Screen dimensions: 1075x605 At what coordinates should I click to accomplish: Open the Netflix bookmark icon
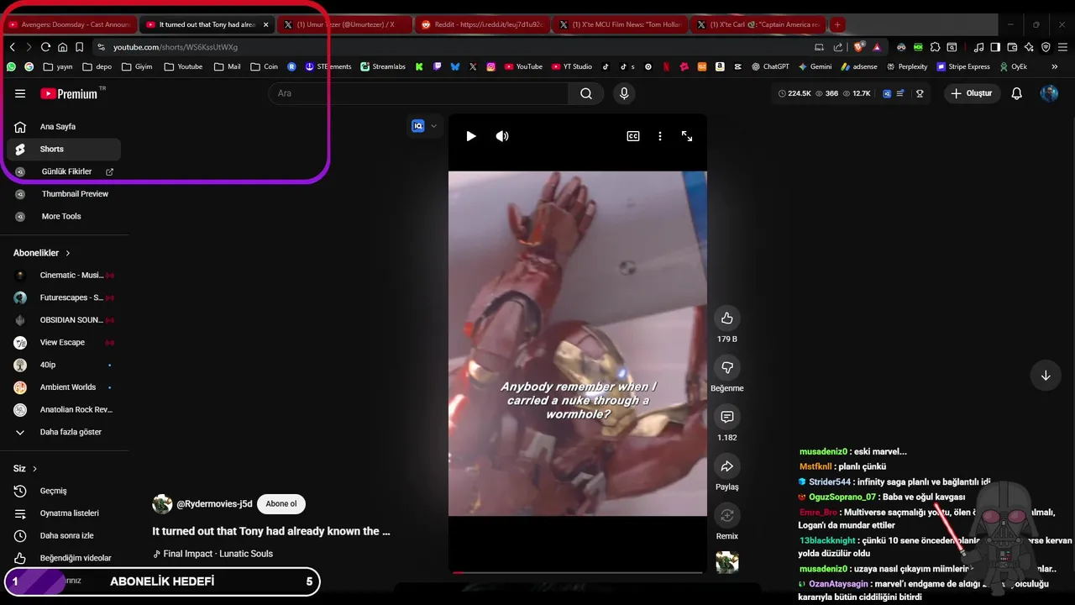pyautogui.click(x=665, y=66)
